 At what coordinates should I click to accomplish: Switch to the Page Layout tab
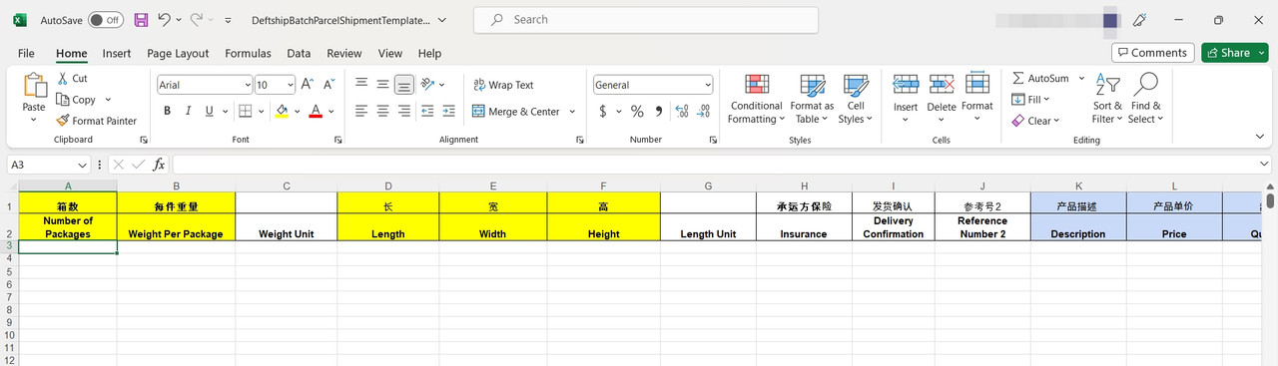178,53
